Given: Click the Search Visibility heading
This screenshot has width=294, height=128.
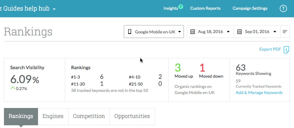Looking at the screenshot, I should 27,68.
